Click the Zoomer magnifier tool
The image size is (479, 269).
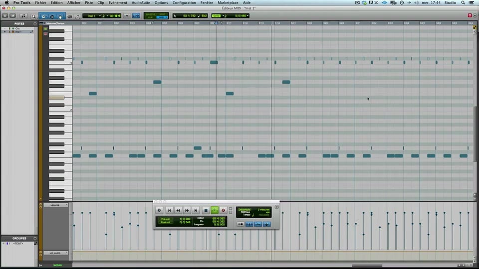[33, 16]
